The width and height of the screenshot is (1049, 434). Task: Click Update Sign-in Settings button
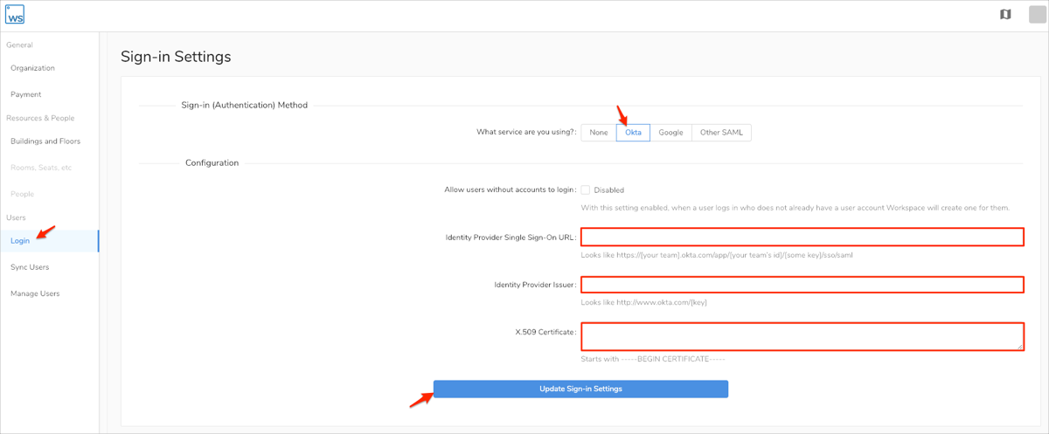click(x=580, y=389)
